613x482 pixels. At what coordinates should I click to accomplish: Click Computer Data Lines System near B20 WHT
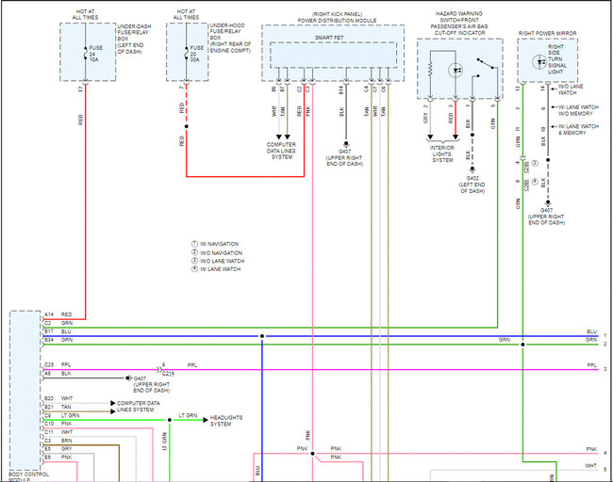click(139, 407)
